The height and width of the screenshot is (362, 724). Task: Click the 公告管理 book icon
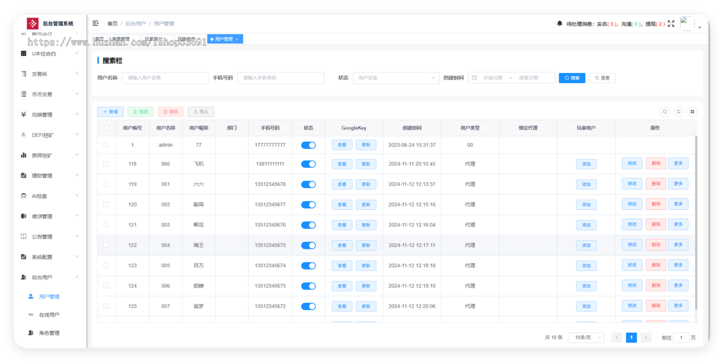coord(24,237)
